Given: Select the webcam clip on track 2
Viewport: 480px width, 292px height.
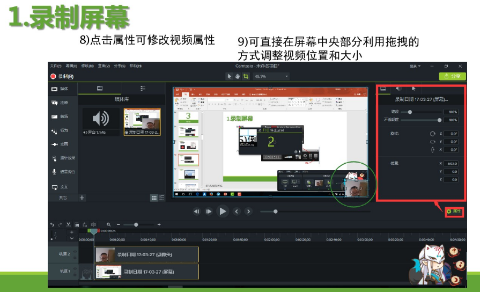Looking at the screenshot, I should pos(146,254).
